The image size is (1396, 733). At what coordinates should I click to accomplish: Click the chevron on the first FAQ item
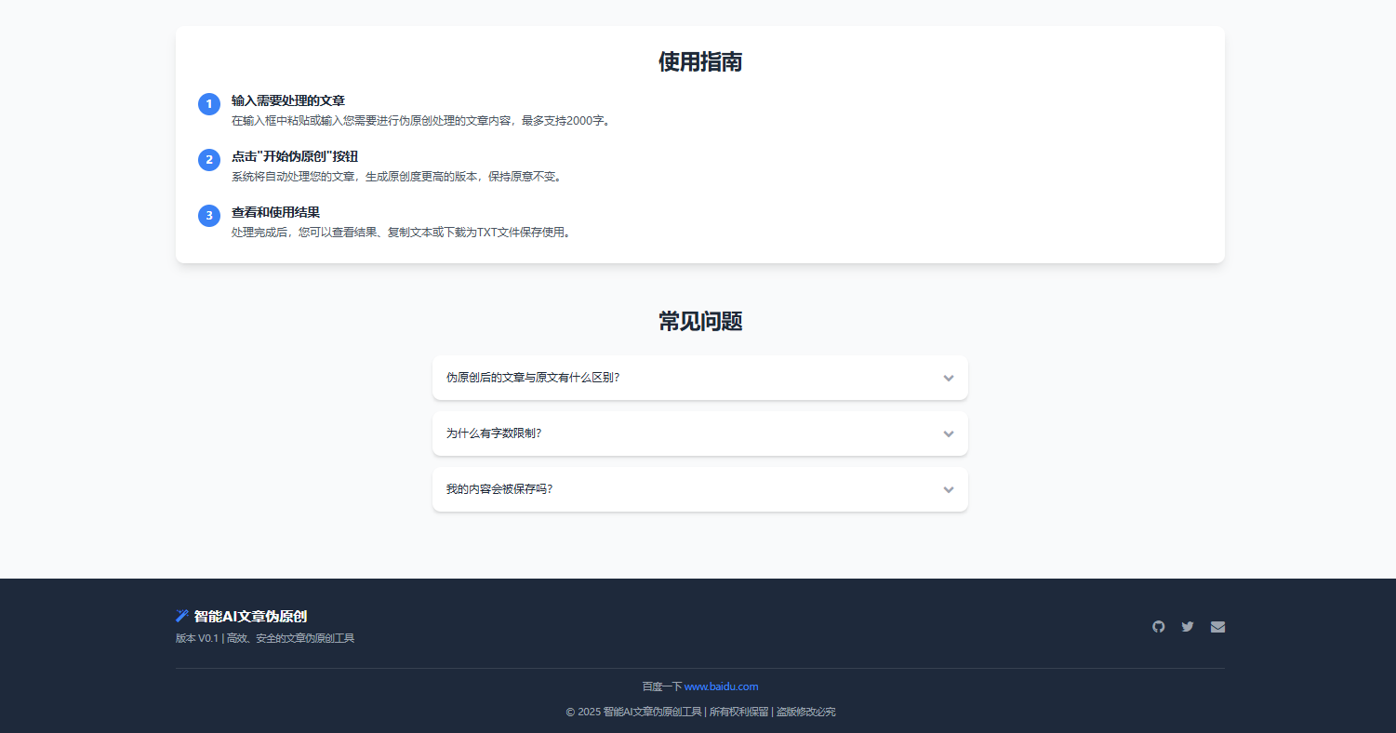949,378
